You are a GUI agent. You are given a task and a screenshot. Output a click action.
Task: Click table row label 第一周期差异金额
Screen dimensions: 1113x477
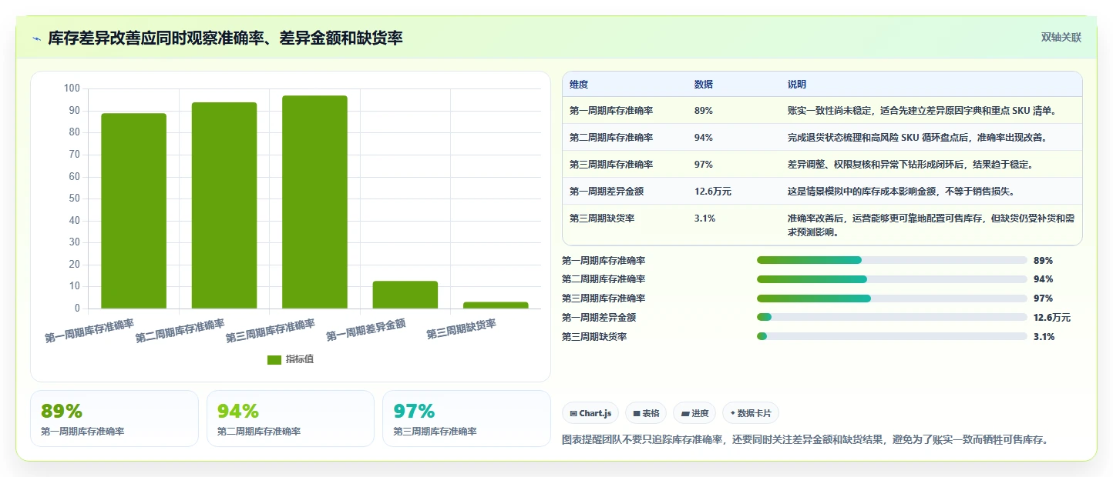point(607,192)
